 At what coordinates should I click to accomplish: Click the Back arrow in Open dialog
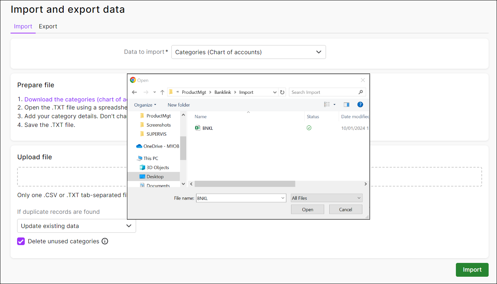[134, 92]
